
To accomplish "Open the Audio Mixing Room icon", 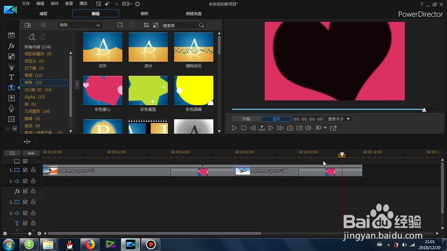I will tap(12, 98).
